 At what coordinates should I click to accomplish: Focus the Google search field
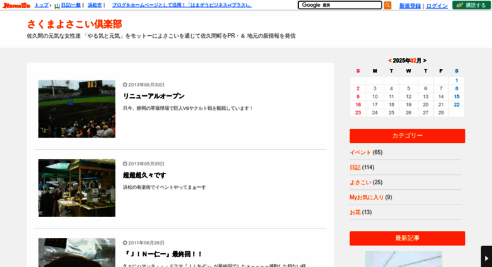(x=339, y=5)
